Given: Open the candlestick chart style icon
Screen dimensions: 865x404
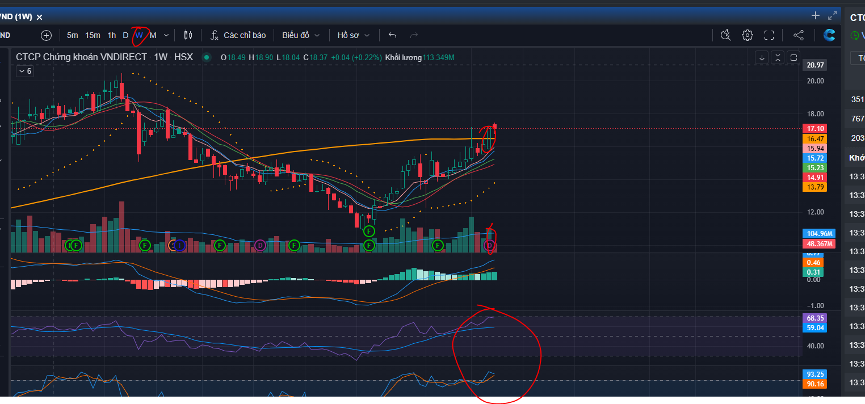Looking at the screenshot, I should click(188, 35).
